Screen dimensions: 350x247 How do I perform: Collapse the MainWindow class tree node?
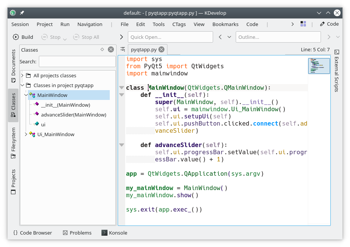[25, 95]
